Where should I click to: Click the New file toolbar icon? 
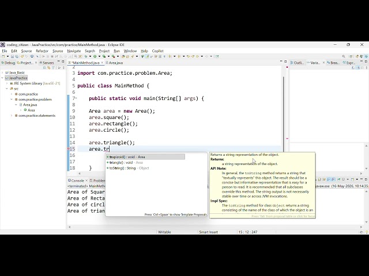3,56
